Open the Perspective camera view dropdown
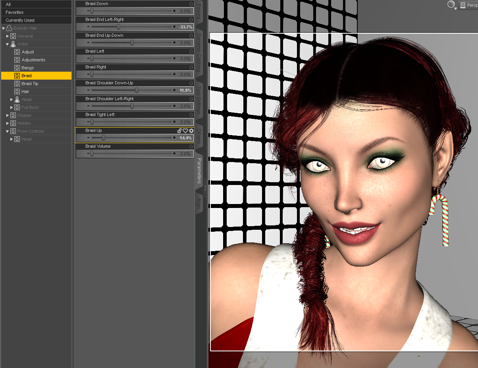Viewport: 478px width, 368px height. (x=468, y=5)
